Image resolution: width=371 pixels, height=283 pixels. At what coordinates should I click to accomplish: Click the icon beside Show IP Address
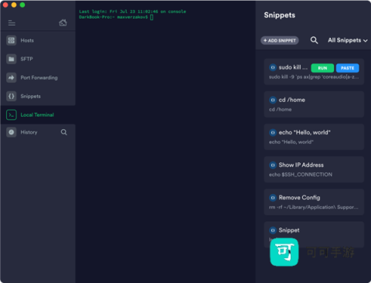(273, 165)
